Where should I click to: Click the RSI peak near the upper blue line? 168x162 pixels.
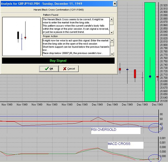pyautogui.click(x=98, y=117)
